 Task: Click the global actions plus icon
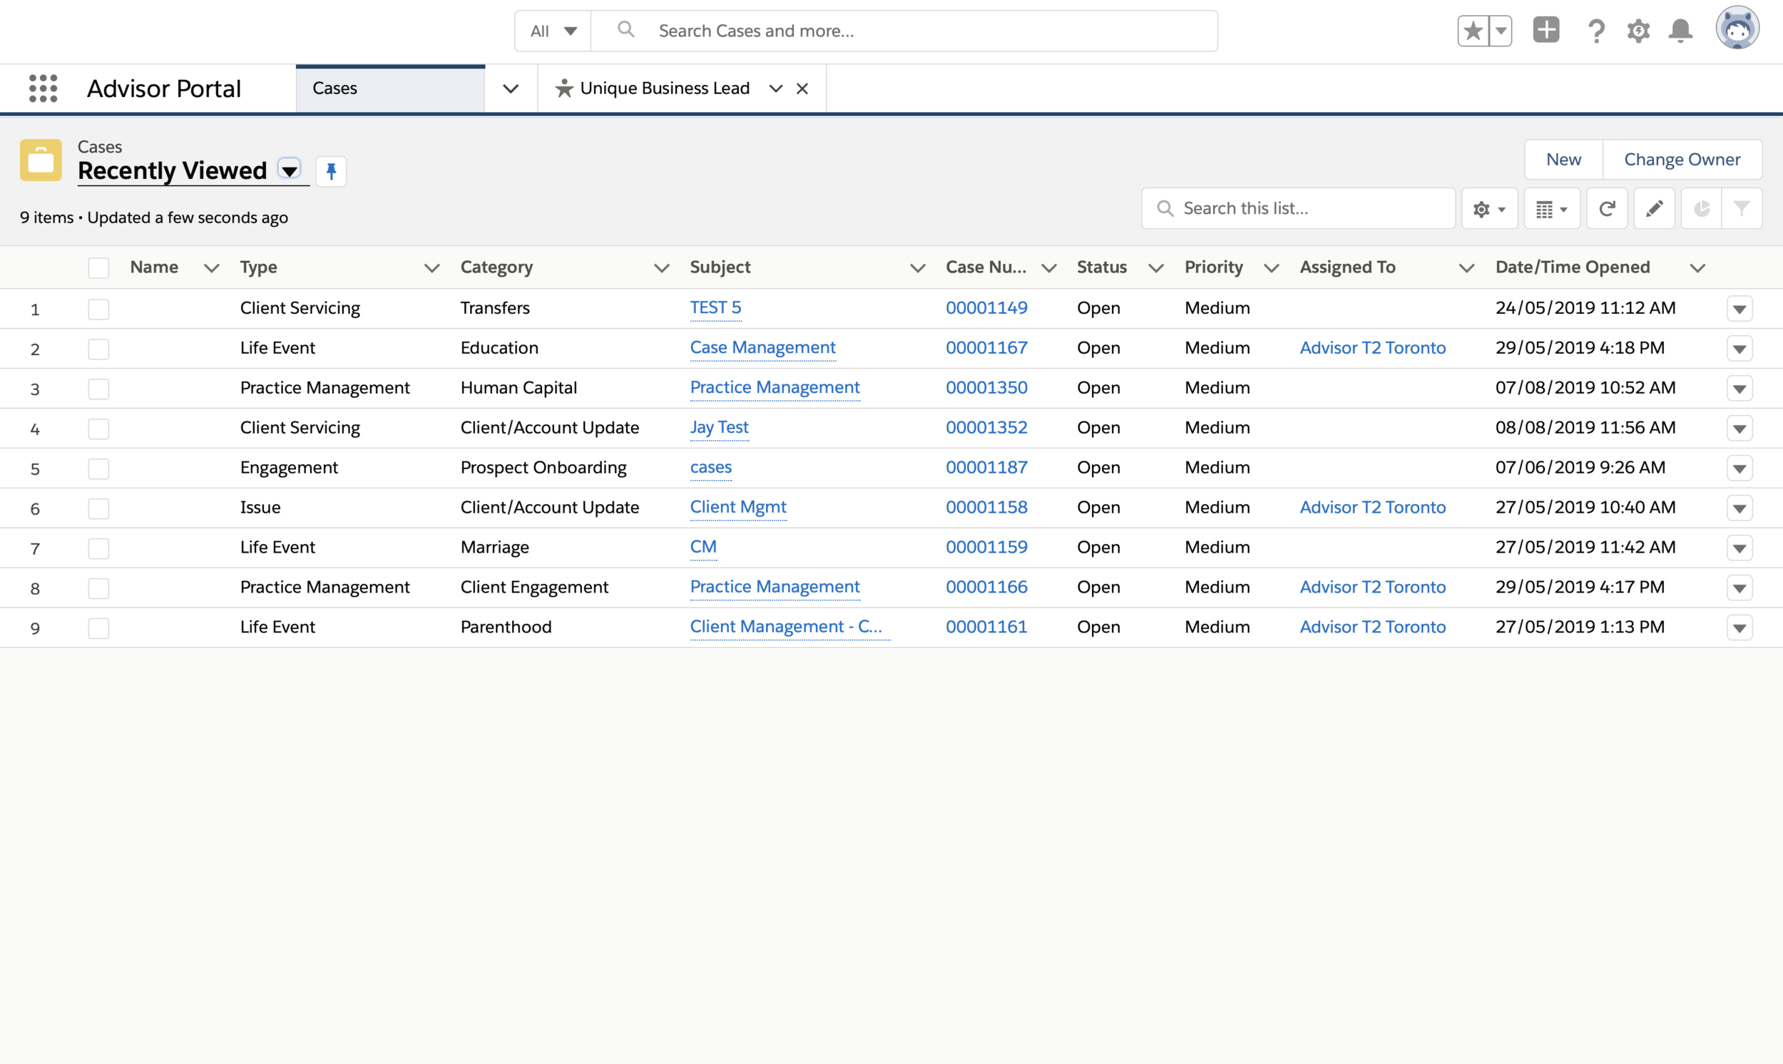tap(1546, 30)
